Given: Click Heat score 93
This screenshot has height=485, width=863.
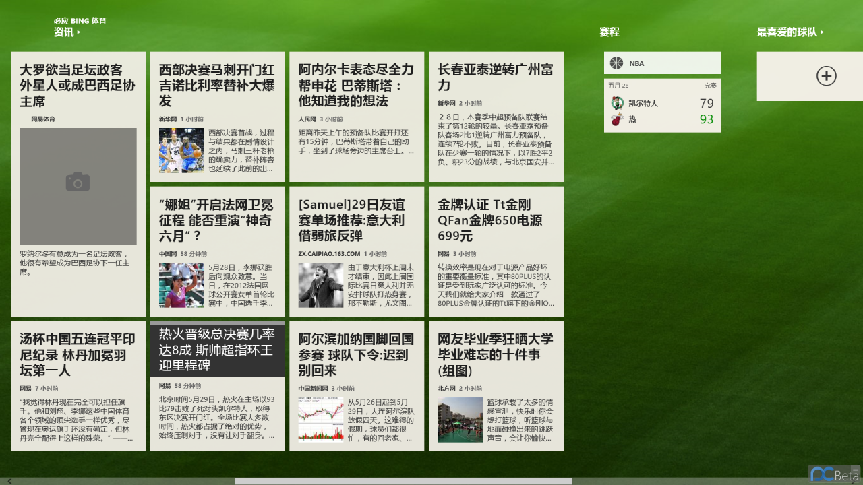Looking at the screenshot, I should pyautogui.click(x=707, y=119).
